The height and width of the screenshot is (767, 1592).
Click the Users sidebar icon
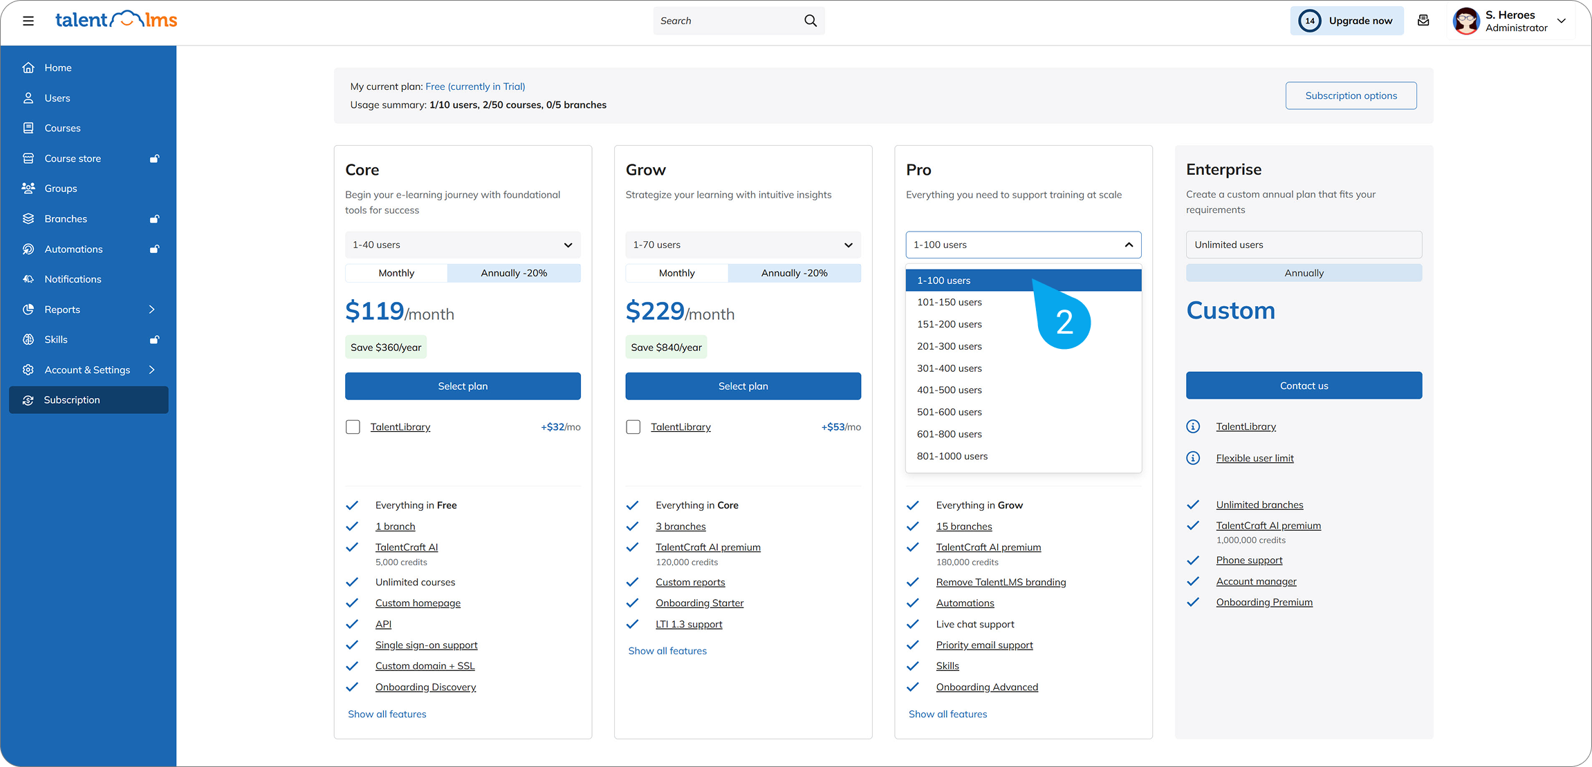28,98
